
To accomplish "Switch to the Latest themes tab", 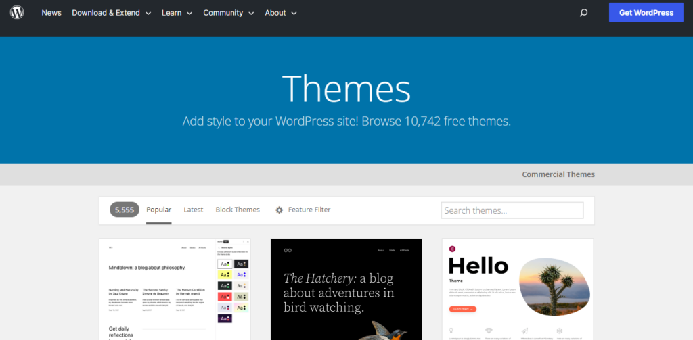I will tap(193, 210).
